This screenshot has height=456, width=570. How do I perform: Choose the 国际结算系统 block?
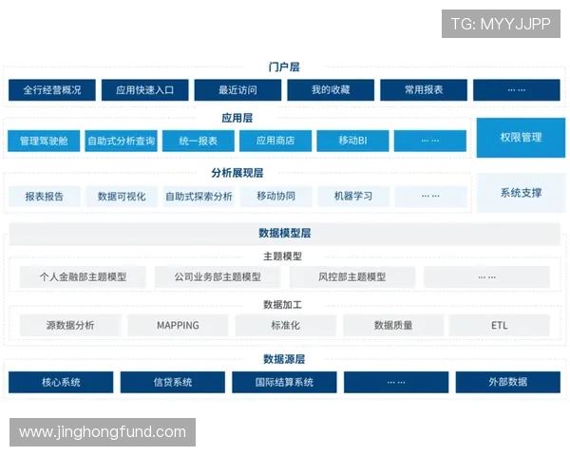click(x=284, y=382)
